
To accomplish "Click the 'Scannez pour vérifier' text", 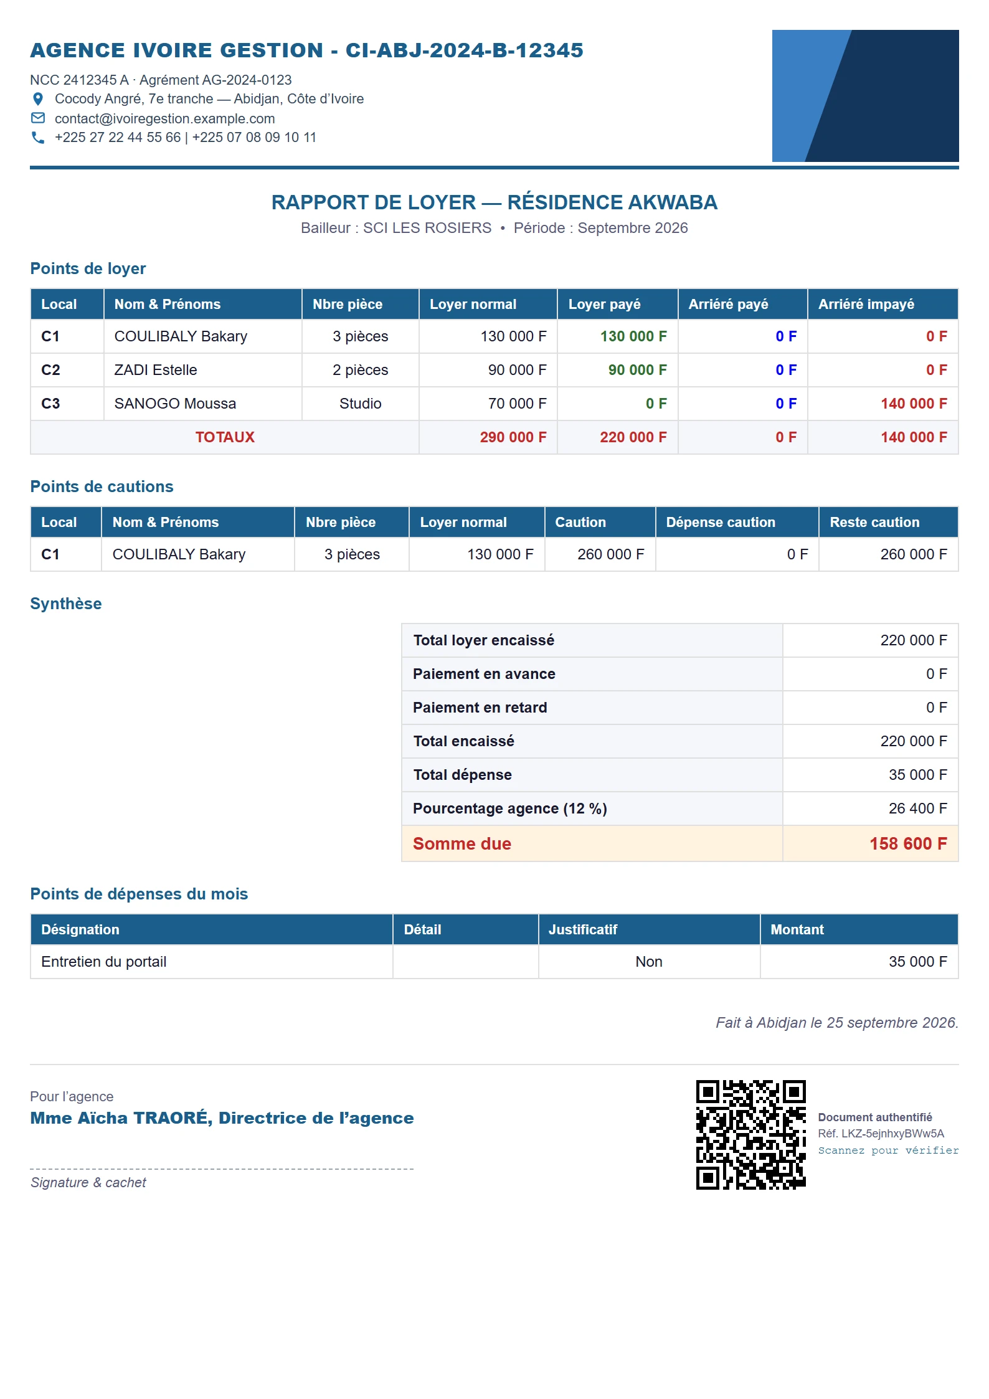I will pos(888,1150).
